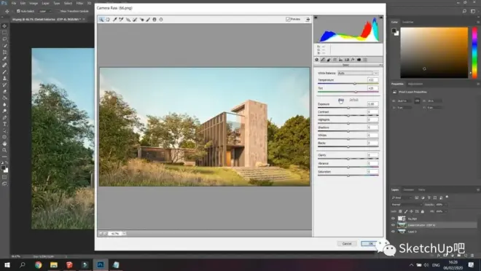Hide the top layer using its eye icon

pos(393,219)
